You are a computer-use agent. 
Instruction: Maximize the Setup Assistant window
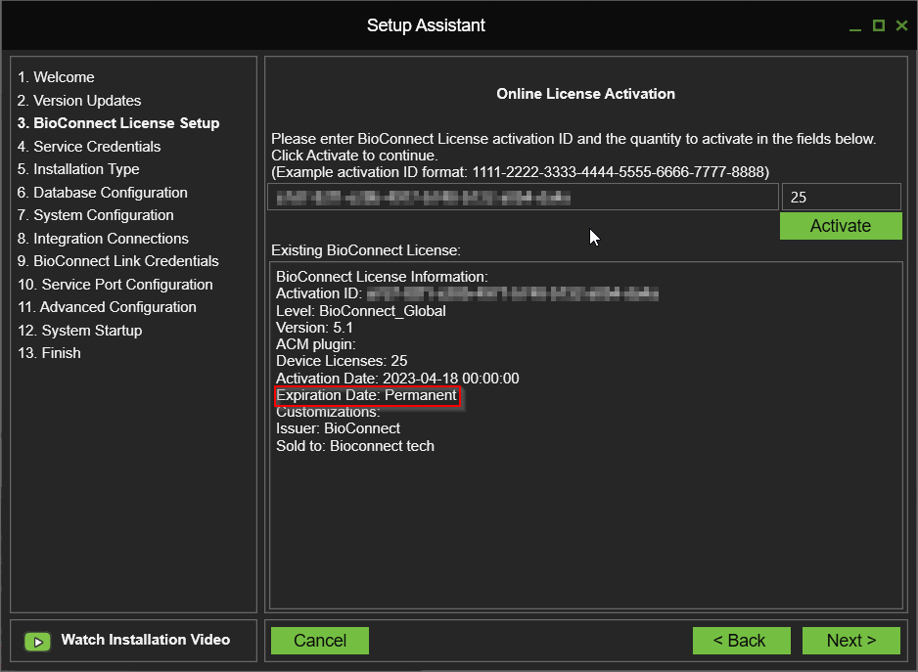pos(879,25)
